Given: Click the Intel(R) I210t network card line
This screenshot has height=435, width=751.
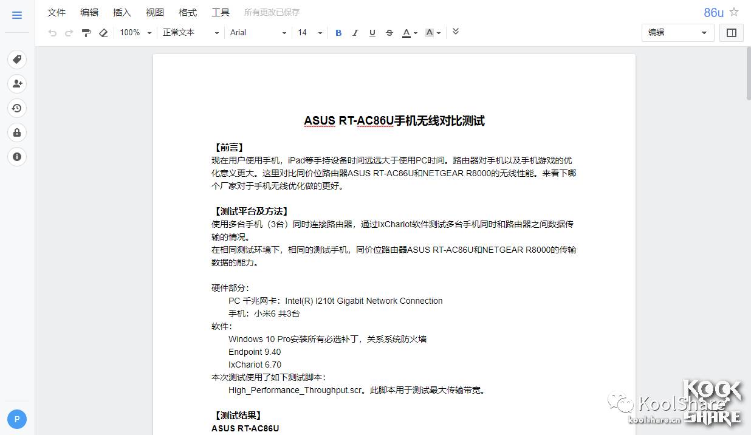Looking at the screenshot, I should pos(335,301).
